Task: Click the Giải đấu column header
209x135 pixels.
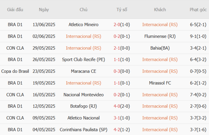Action: [x=15, y=10]
